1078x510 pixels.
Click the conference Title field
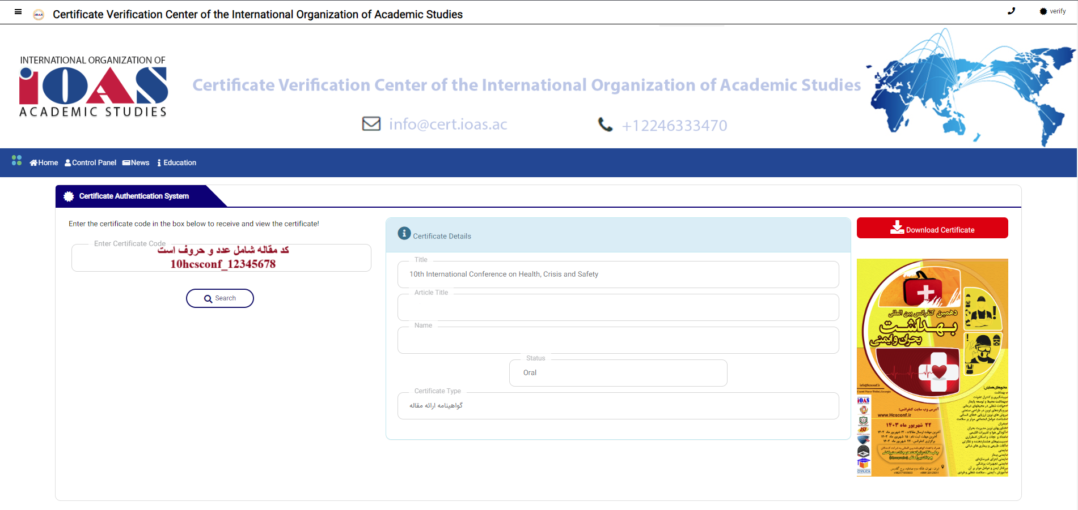[618, 275]
